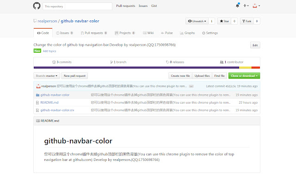Open the Settings tab

[x=210, y=33]
